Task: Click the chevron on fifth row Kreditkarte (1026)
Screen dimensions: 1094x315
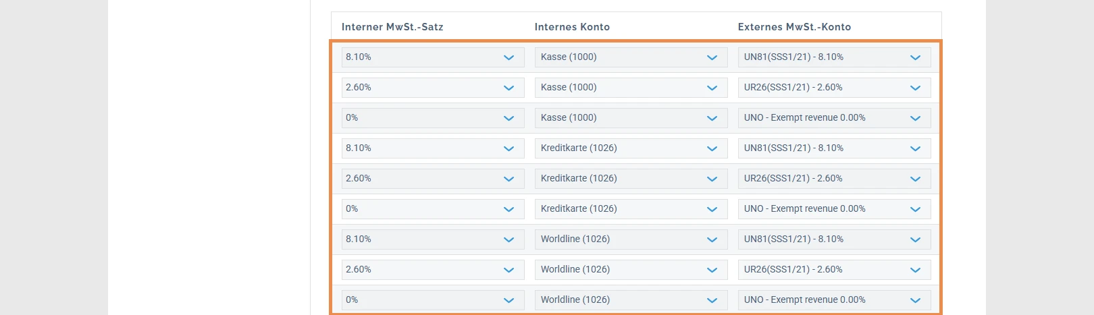Action: tap(712, 179)
